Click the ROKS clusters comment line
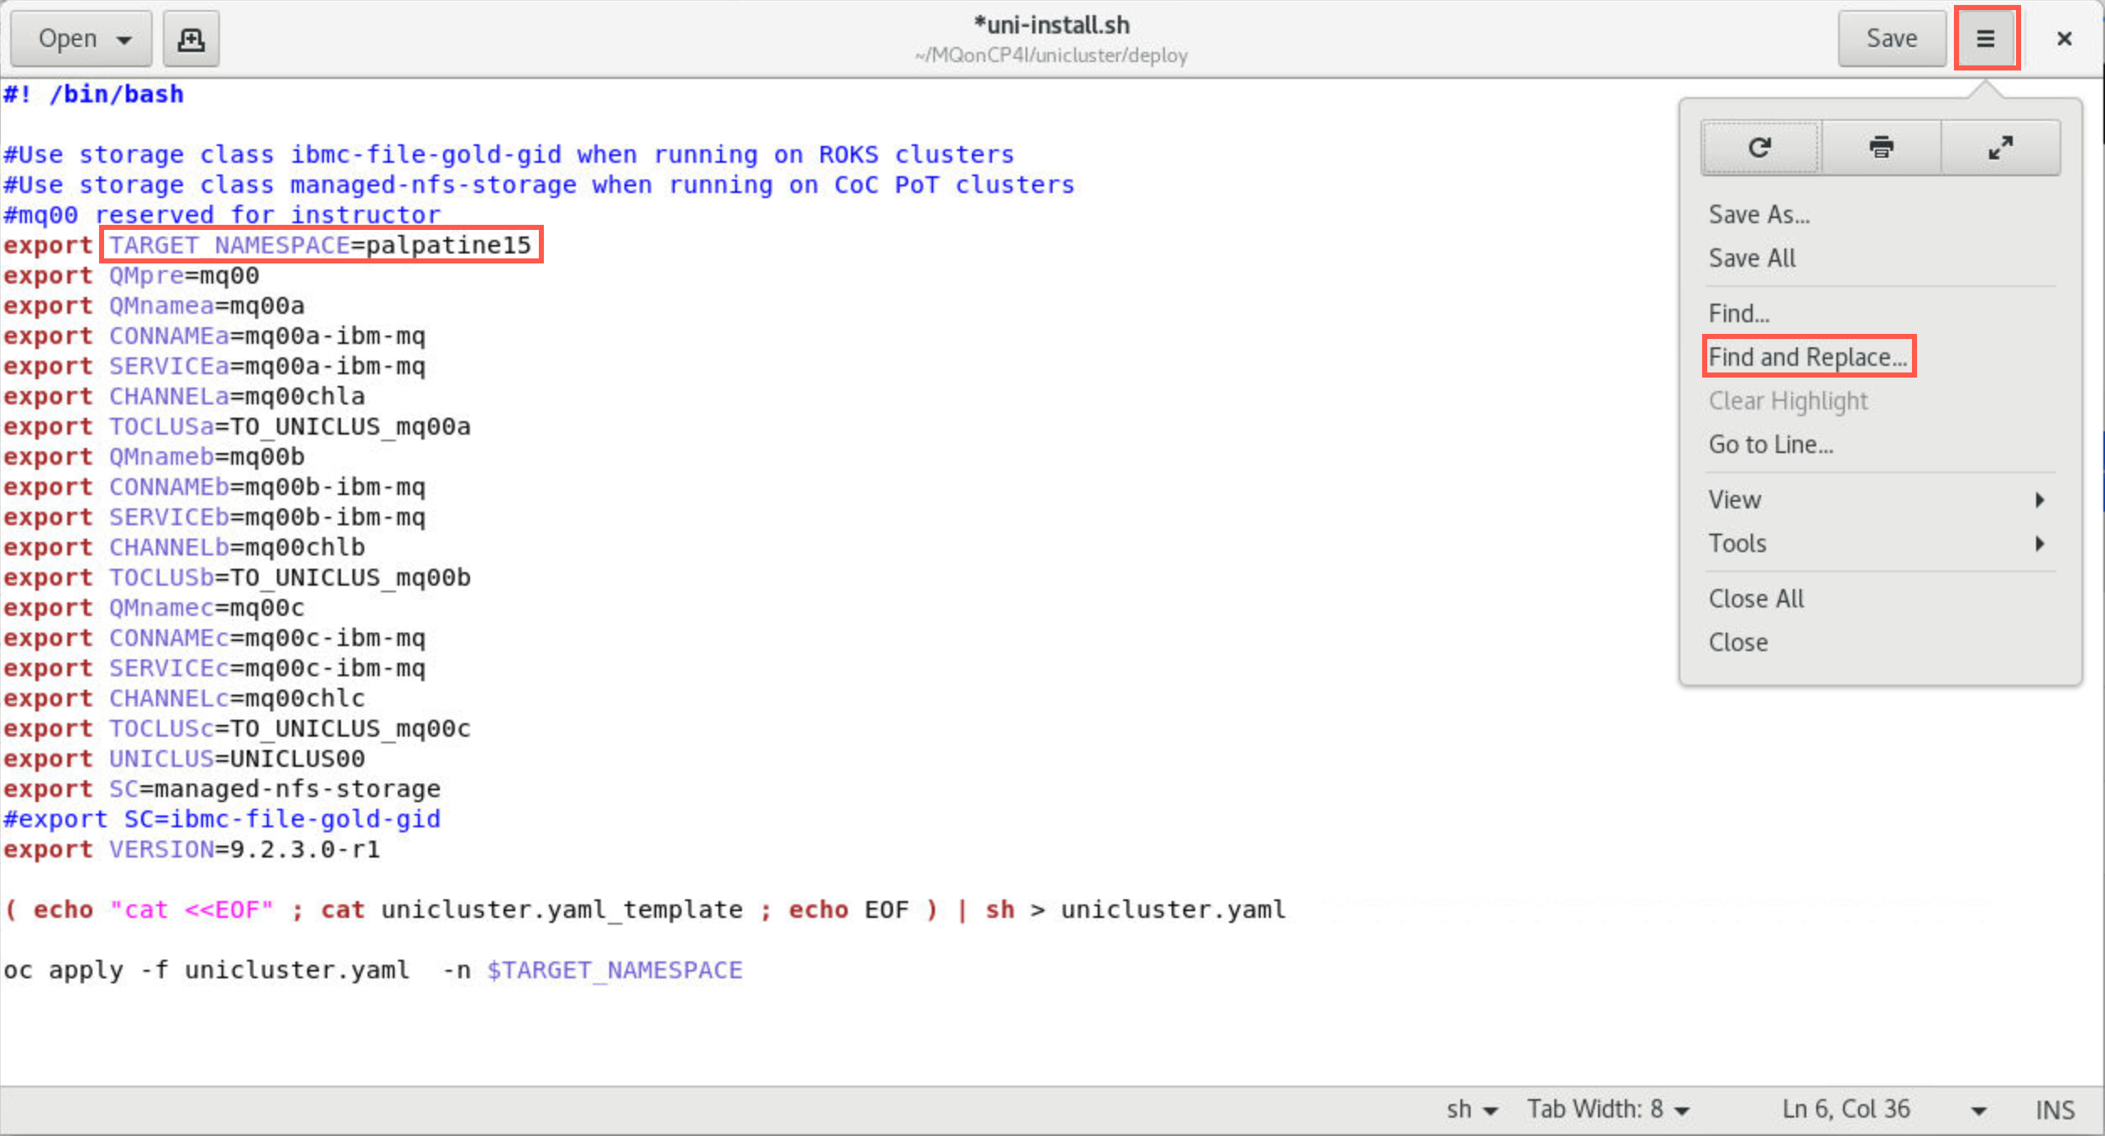 [509, 154]
